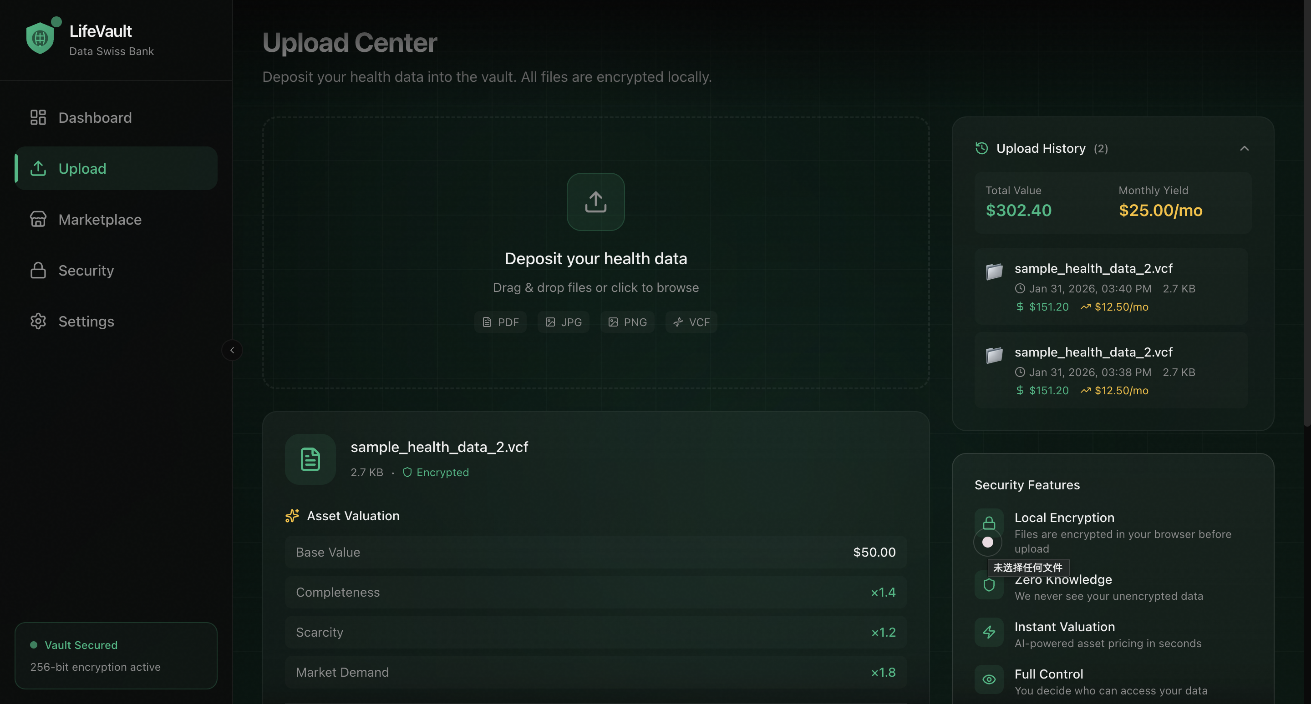Open the Security section

pos(86,271)
